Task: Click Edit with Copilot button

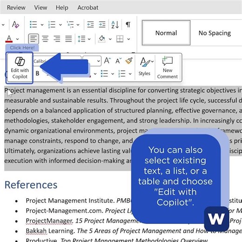Action: pyautogui.click(x=20, y=68)
